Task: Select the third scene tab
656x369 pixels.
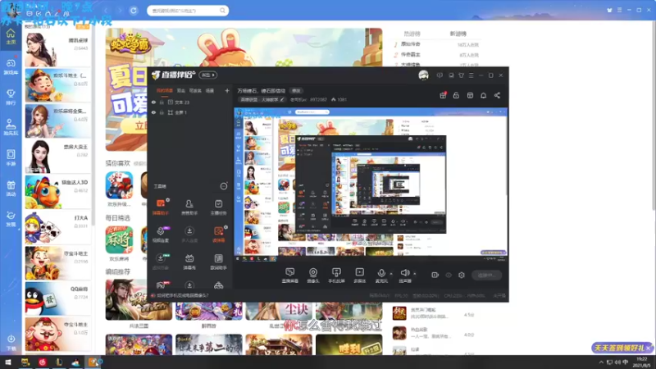Action: tap(195, 90)
